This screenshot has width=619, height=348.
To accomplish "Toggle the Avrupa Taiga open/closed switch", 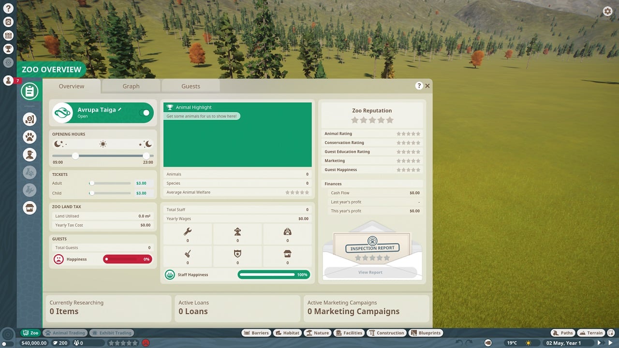I will point(144,113).
